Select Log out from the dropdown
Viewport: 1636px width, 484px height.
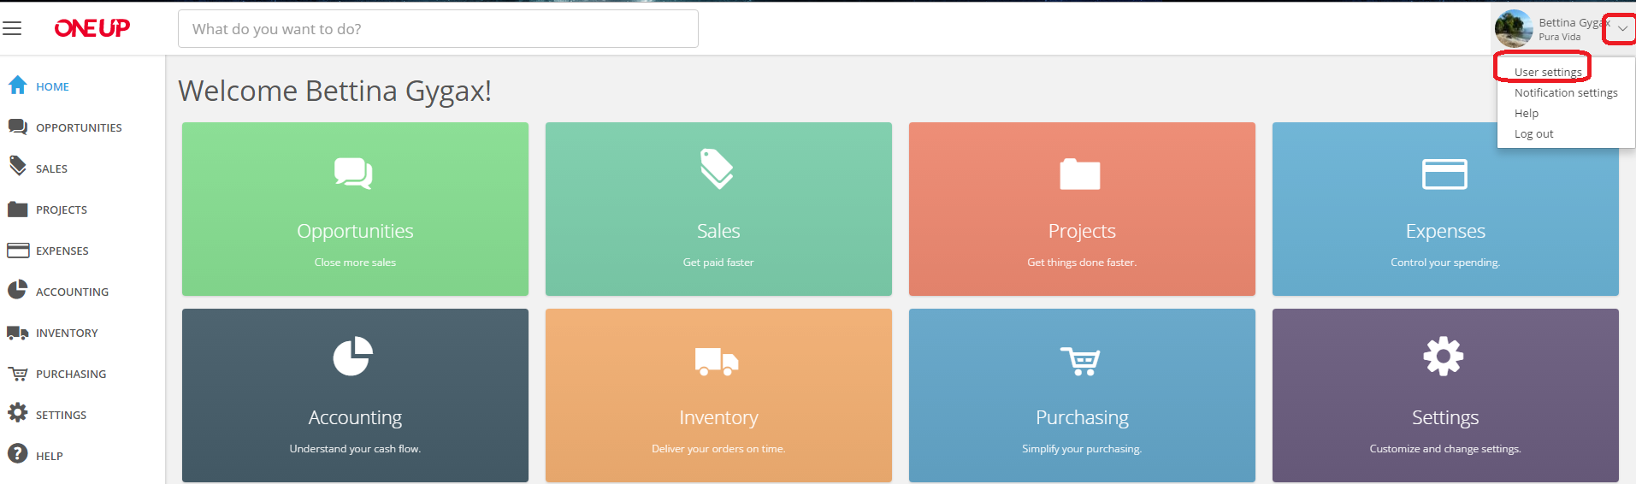point(1534,133)
